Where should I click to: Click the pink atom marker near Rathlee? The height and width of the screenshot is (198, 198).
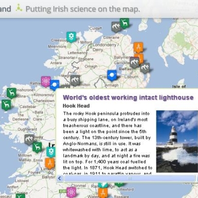(x=46, y=82)
